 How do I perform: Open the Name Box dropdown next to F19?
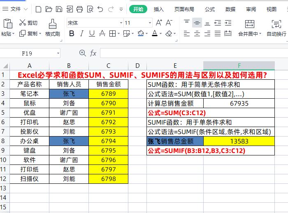point(58,53)
